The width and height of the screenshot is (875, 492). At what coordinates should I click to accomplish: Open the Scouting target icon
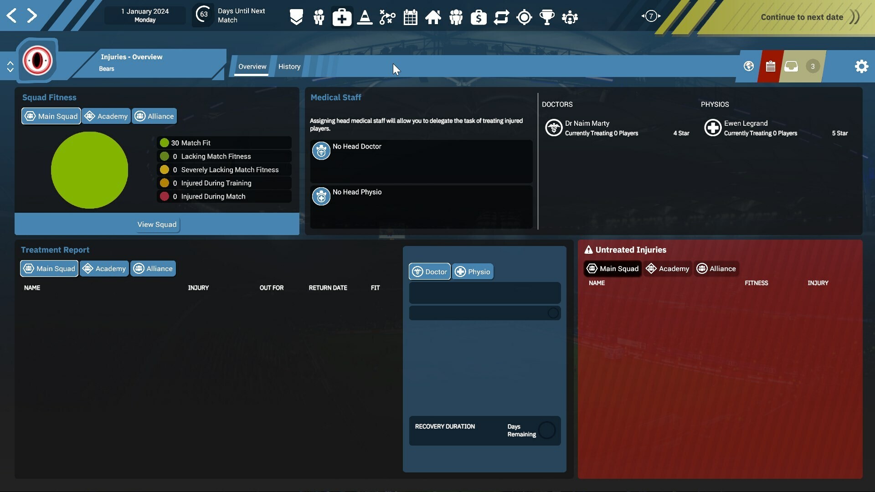point(524,17)
